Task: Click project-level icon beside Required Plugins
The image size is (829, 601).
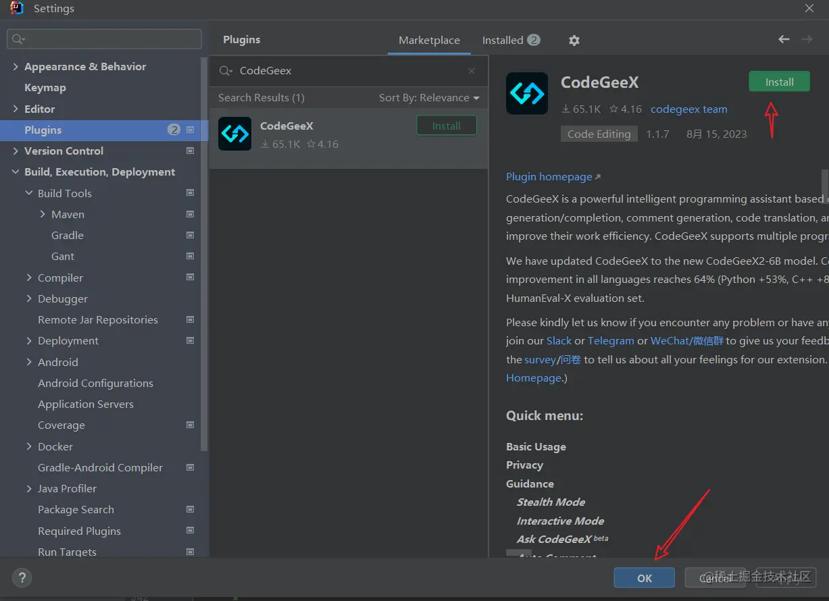Action: (x=190, y=531)
